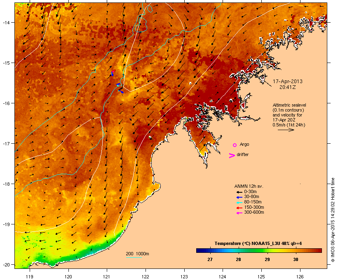This screenshot has width=338, height=280.
Task: Click the 119 longitude axis label
Action: click(x=30, y=277)
